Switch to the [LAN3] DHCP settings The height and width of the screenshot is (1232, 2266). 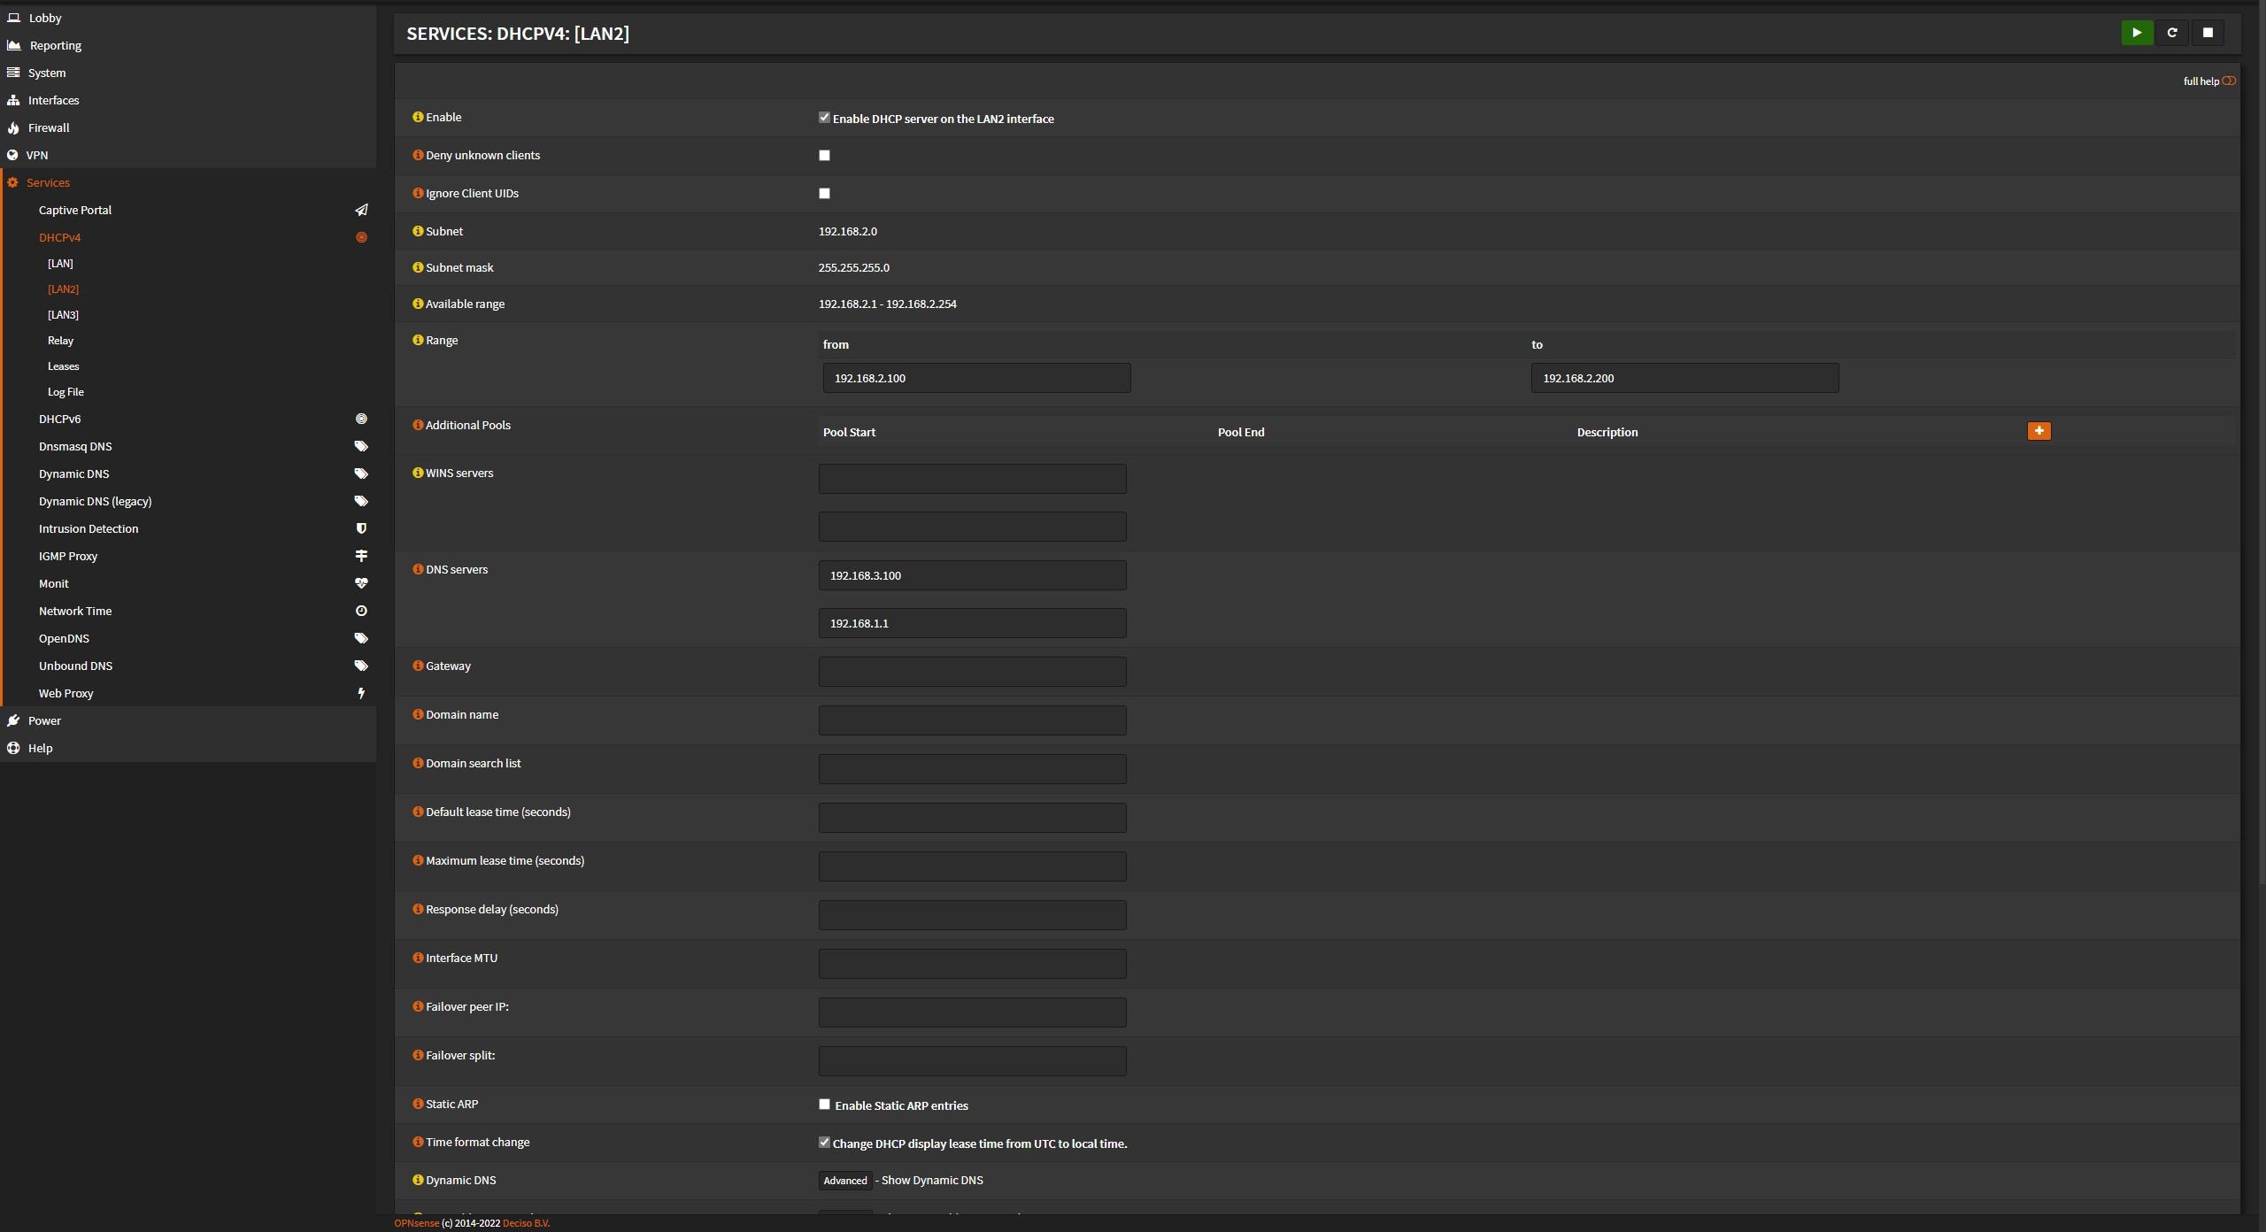pyautogui.click(x=63, y=315)
